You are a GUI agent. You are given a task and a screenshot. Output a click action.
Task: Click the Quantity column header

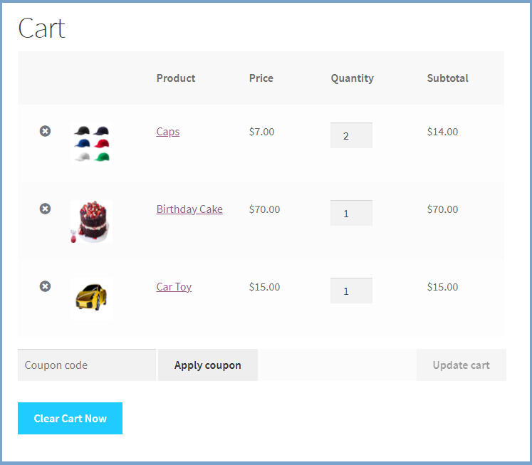click(352, 78)
